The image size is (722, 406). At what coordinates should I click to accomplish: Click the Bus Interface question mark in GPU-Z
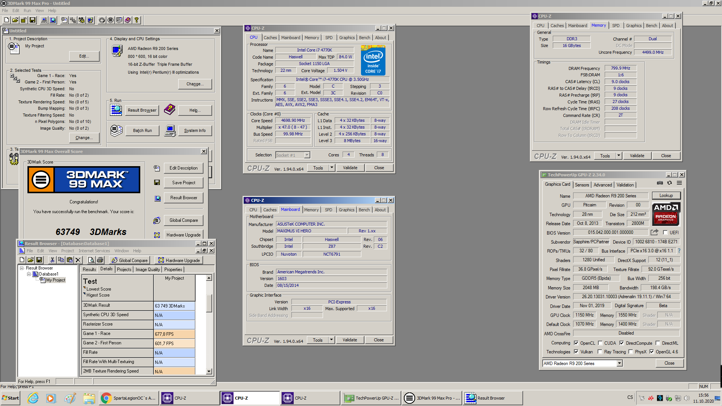679,251
